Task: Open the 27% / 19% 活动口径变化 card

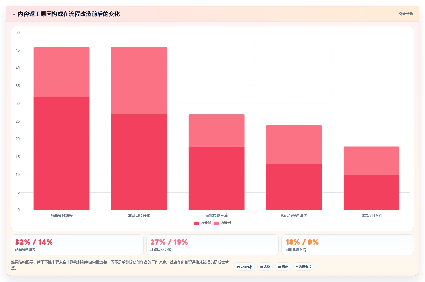Action: [x=212, y=245]
